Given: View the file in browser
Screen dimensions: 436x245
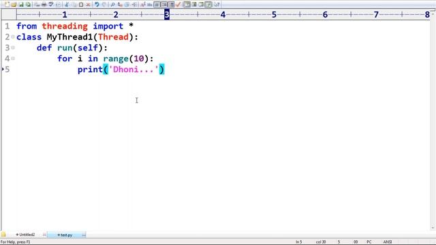Looking at the screenshot, I should click(58, 5).
